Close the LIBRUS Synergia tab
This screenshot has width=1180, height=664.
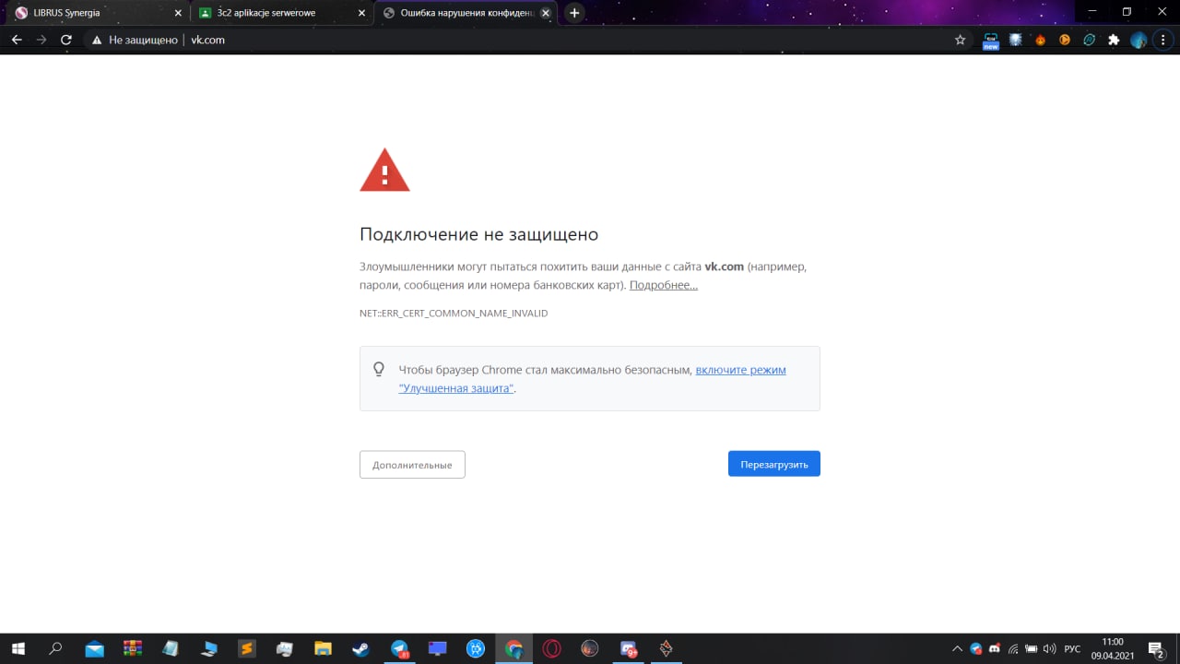coord(178,13)
